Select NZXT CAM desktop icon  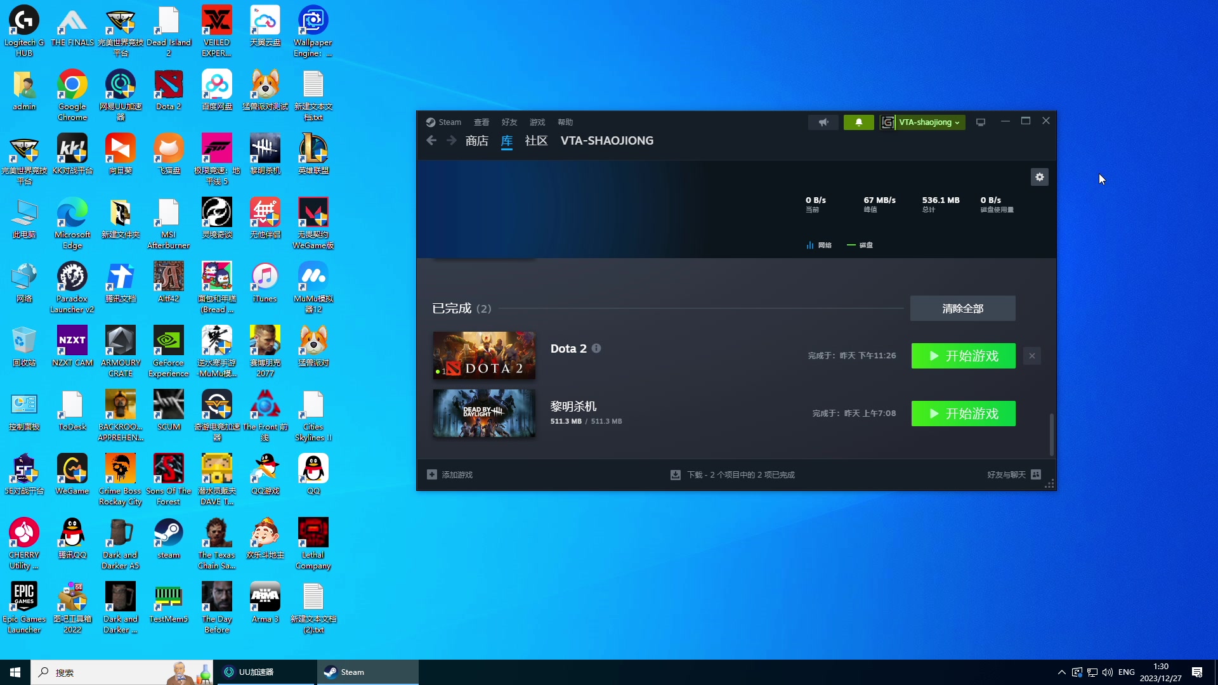pos(72,347)
